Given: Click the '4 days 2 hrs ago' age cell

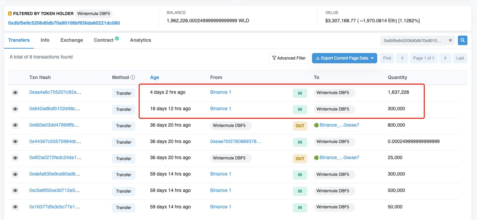Looking at the screenshot, I should [168, 92].
